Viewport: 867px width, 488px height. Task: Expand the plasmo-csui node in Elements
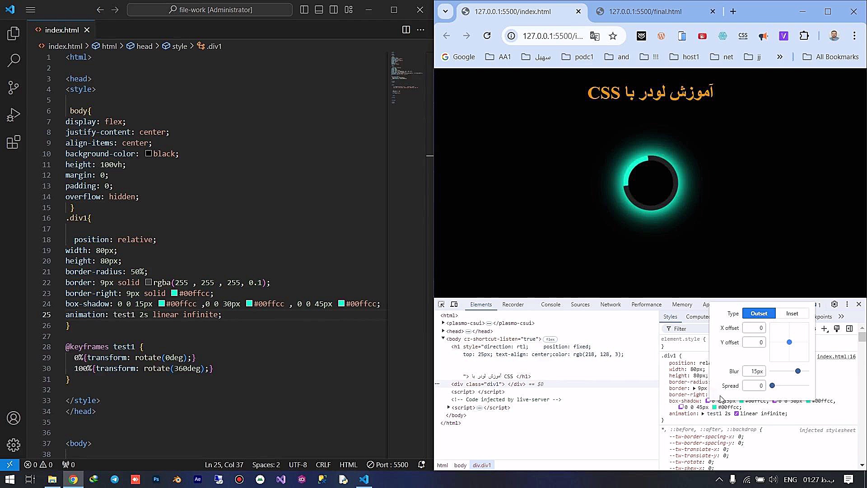pos(443,323)
